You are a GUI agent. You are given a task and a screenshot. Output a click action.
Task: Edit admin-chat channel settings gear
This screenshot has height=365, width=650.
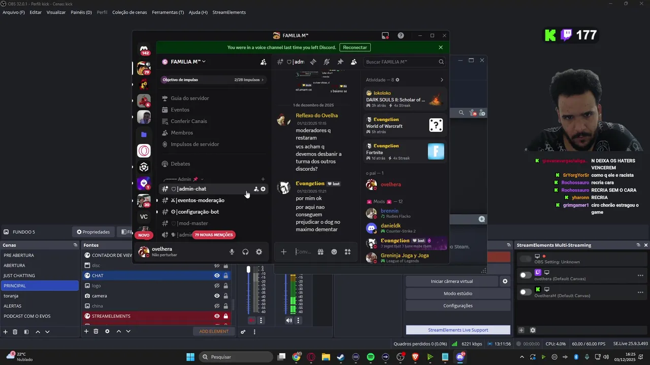point(263,189)
